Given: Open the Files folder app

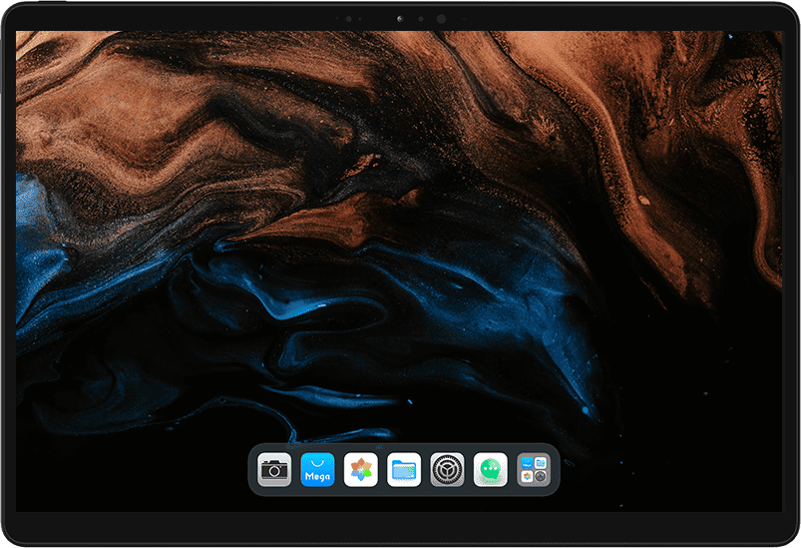Looking at the screenshot, I should click(x=404, y=469).
